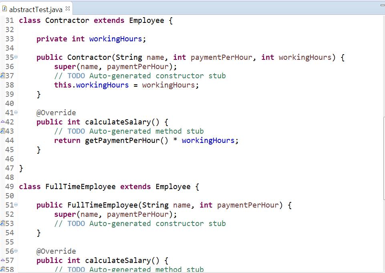
Task: Click 'Employee' superclass name on line 31
Action: 147,20
